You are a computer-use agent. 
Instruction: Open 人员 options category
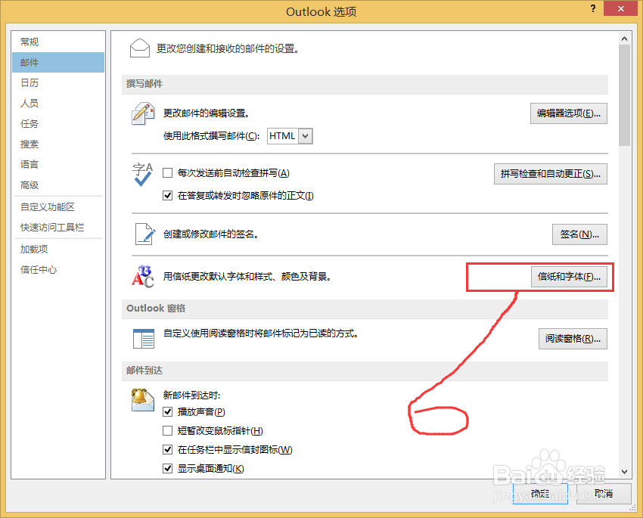[x=58, y=103]
